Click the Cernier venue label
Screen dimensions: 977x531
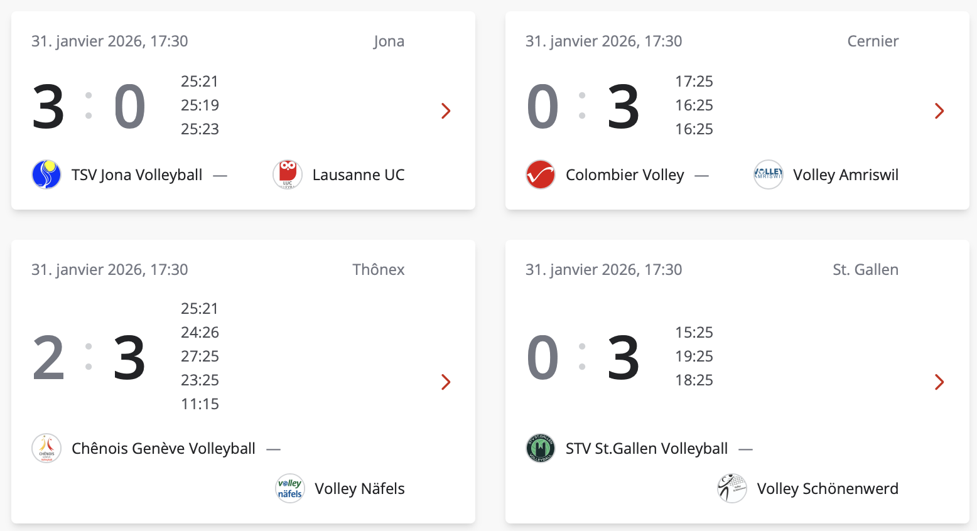point(873,41)
